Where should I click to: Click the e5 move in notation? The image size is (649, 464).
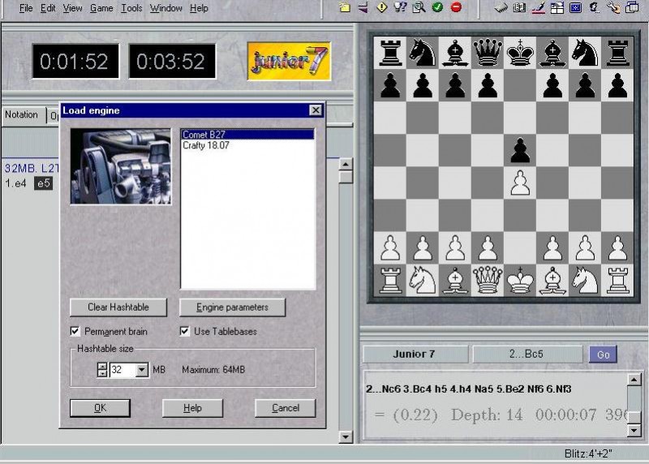point(44,183)
